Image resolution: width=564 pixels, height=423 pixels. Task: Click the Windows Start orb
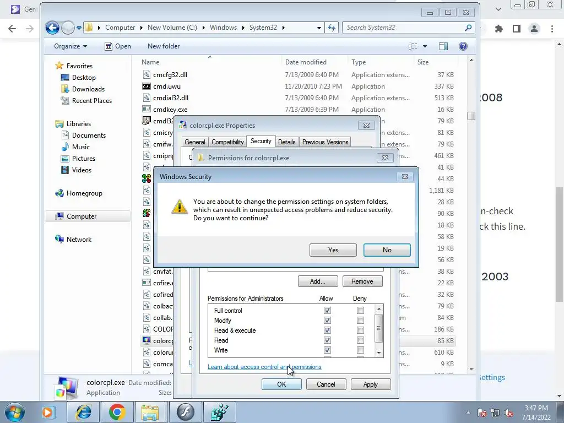tap(15, 412)
